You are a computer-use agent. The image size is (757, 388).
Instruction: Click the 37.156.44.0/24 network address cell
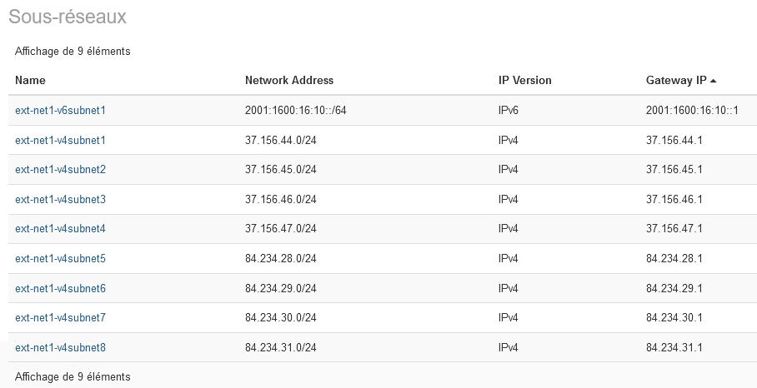point(280,140)
